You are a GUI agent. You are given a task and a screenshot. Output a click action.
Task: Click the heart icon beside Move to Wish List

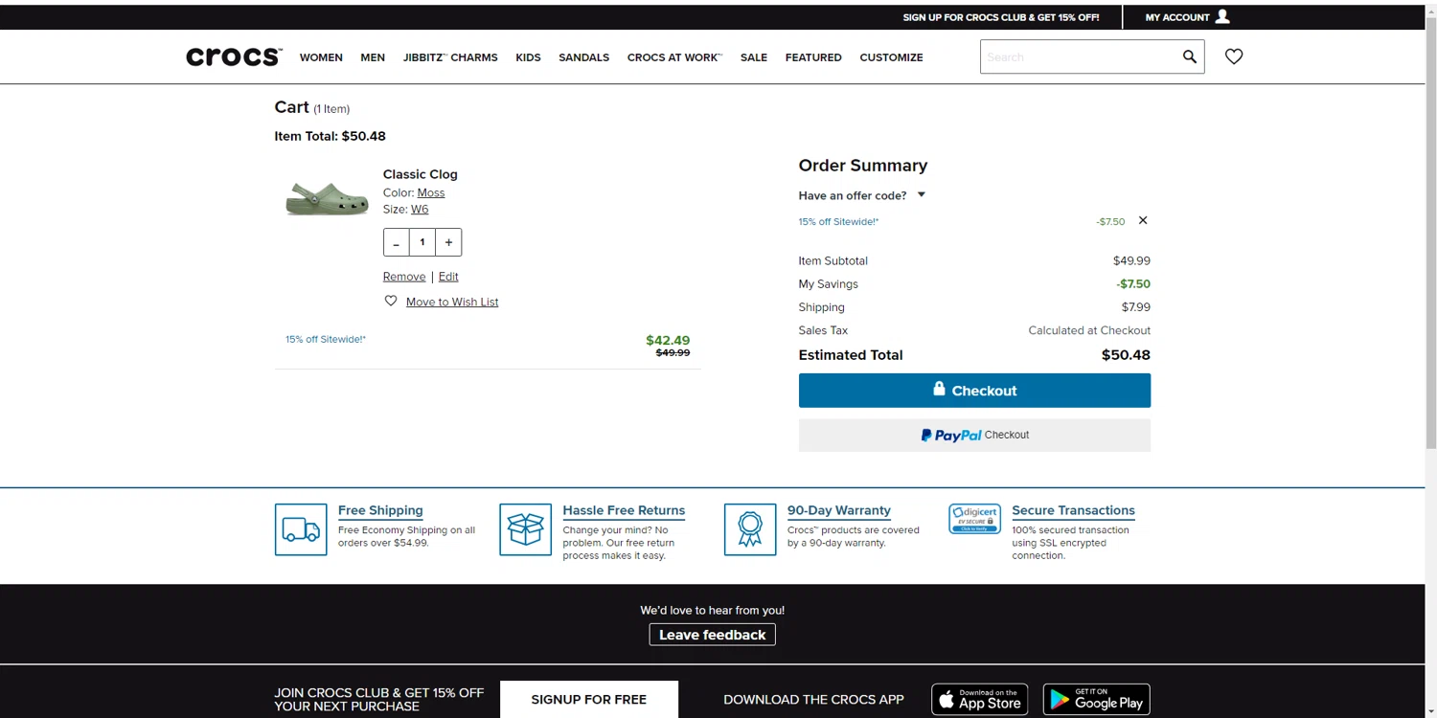click(391, 301)
